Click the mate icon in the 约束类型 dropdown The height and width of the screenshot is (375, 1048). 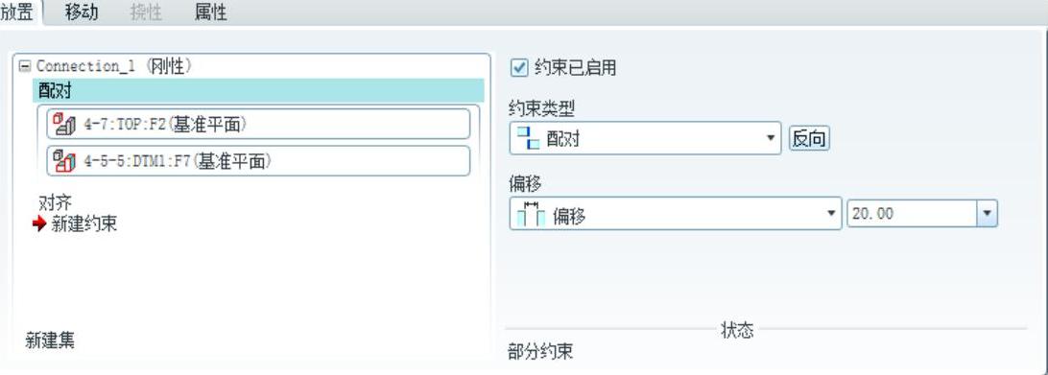pyautogui.click(x=528, y=138)
